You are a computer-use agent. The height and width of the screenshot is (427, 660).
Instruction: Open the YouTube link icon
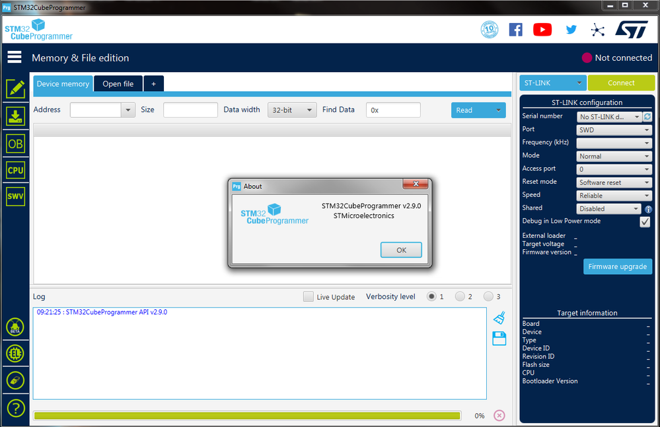point(542,30)
